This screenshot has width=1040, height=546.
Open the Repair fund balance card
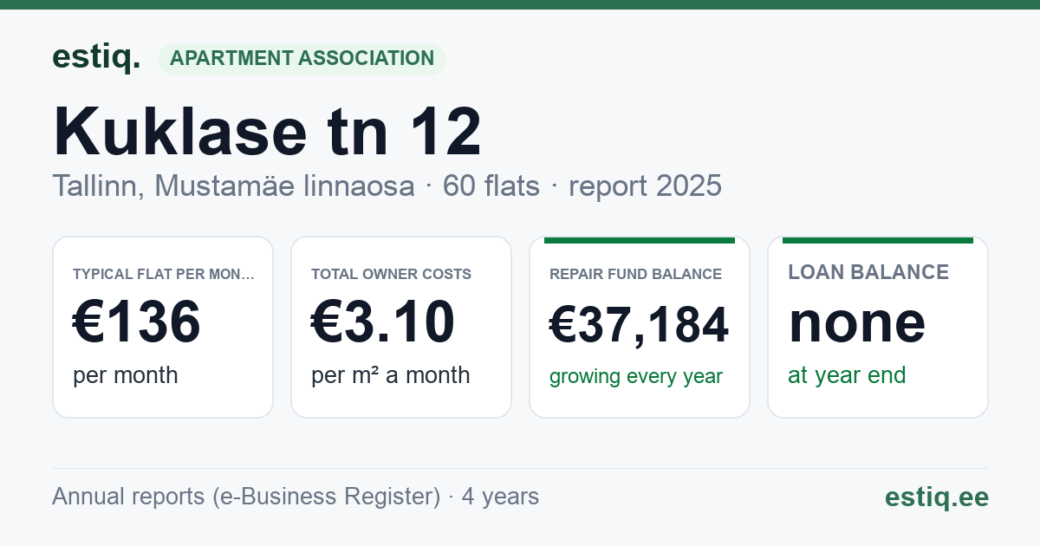640,327
